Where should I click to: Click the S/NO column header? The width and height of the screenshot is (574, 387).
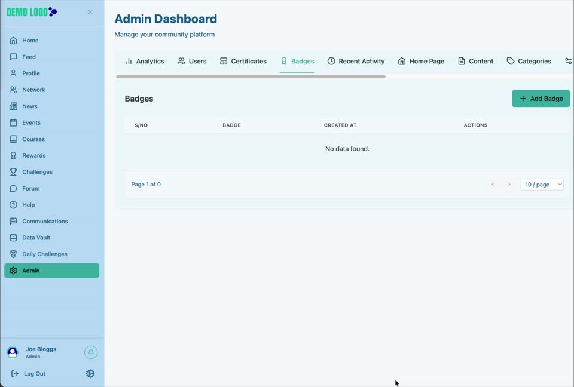(141, 125)
